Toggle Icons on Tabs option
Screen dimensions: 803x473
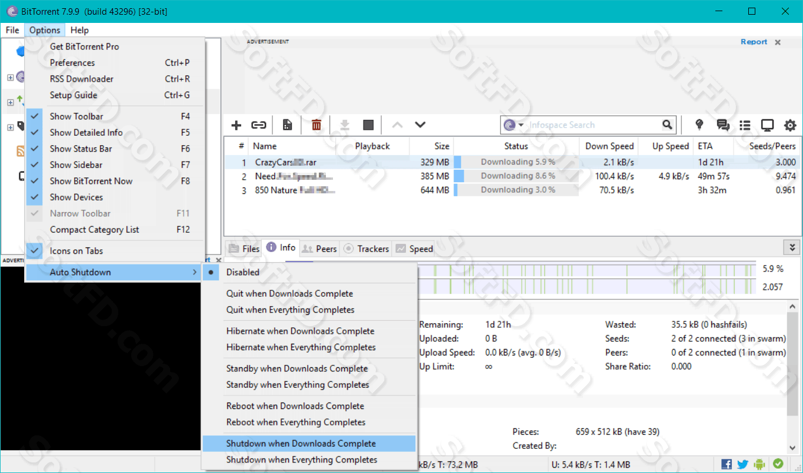click(x=115, y=251)
